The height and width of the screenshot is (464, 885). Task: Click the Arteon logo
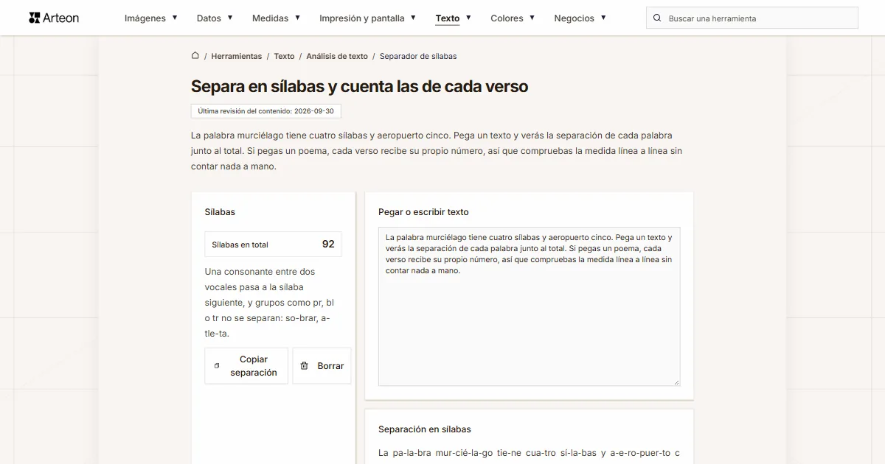[54, 18]
